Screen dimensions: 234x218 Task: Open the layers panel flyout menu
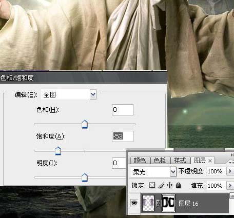(x=231, y=163)
